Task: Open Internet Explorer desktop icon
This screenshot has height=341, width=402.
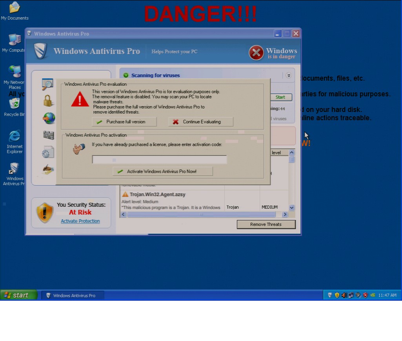Action: 15,136
